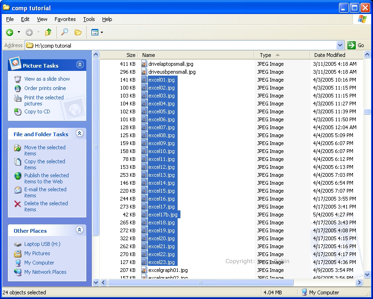Click the Up folder toolbar icon
The image size is (373, 299).
48,32
